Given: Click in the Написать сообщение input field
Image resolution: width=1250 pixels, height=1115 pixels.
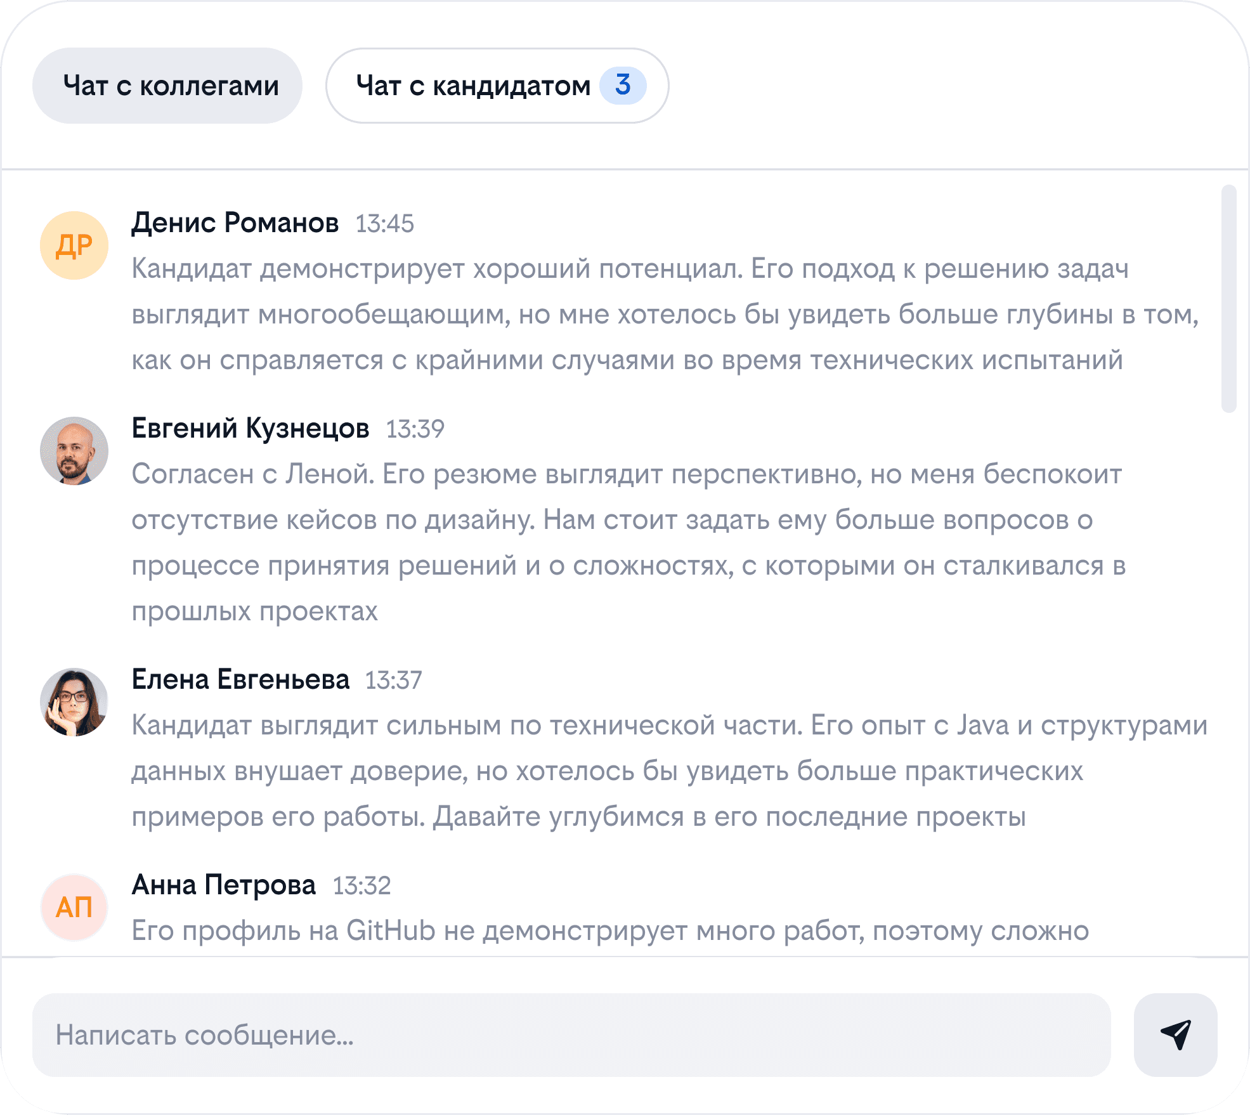Looking at the screenshot, I should pyautogui.click(x=571, y=1034).
